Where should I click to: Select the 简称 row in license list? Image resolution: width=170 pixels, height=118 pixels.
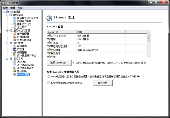[97, 39]
